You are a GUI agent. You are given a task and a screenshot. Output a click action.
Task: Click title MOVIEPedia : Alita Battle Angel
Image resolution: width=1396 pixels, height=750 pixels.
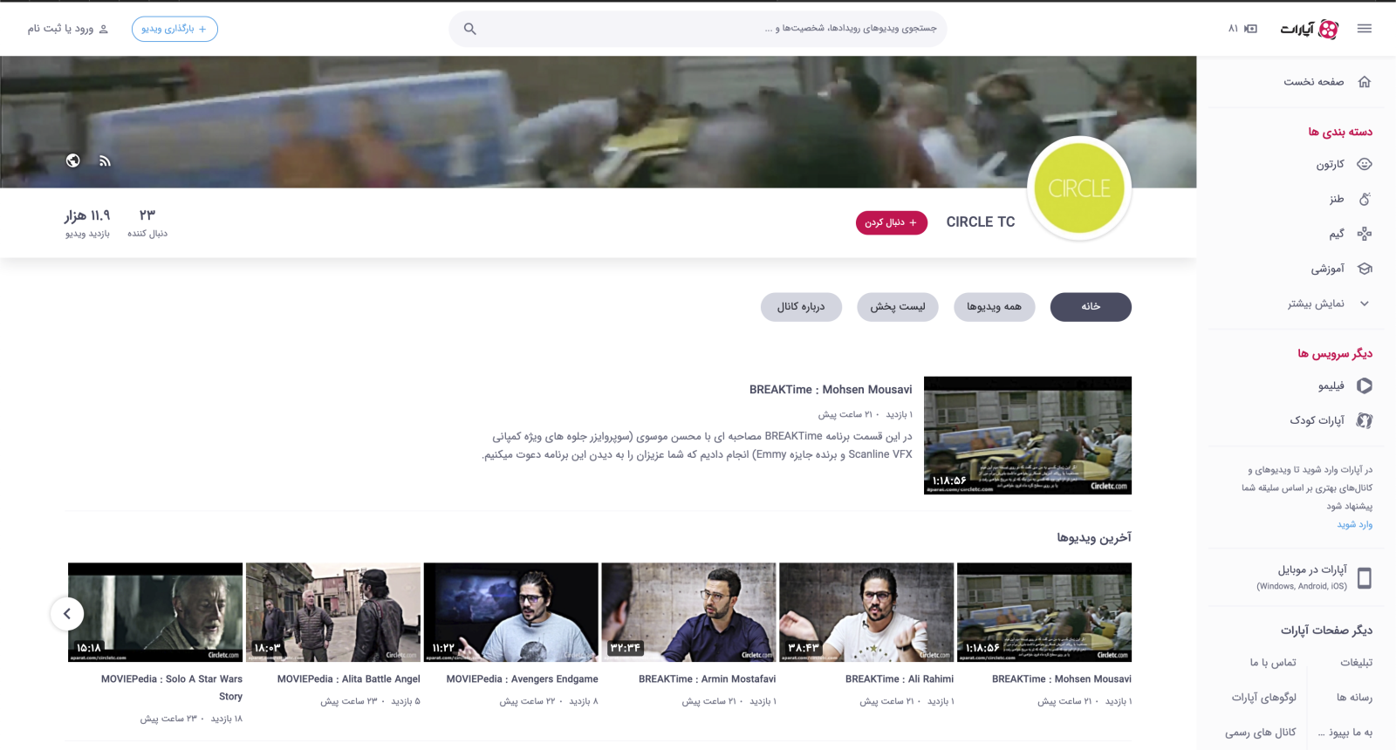click(349, 679)
